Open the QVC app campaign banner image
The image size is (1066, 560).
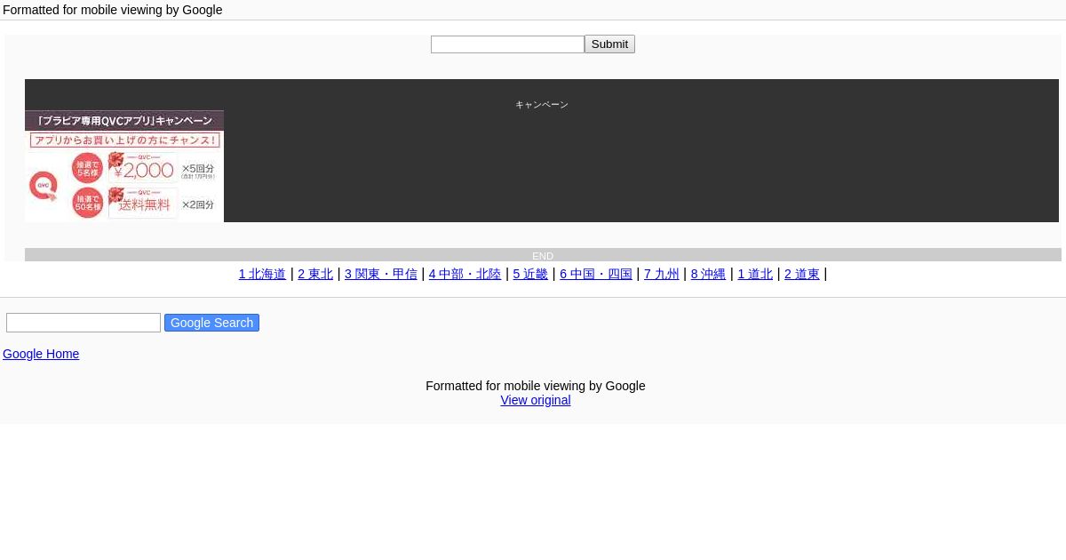(x=124, y=166)
